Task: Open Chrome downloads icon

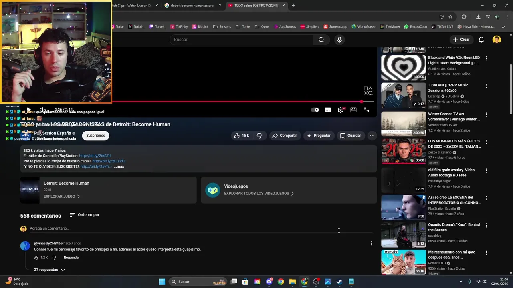Action: 478,17
